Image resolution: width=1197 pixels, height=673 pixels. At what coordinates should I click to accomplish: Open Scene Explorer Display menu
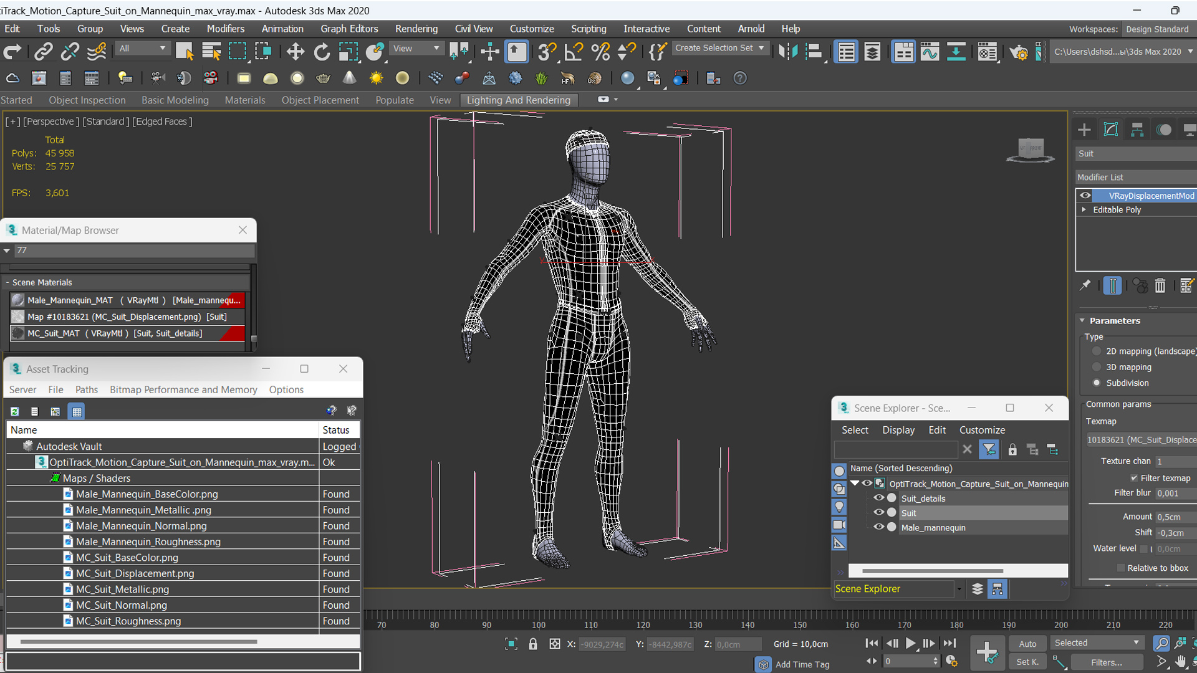pyautogui.click(x=898, y=430)
